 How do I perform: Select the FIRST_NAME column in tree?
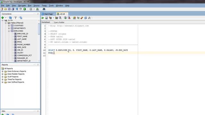(x=22, y=36)
